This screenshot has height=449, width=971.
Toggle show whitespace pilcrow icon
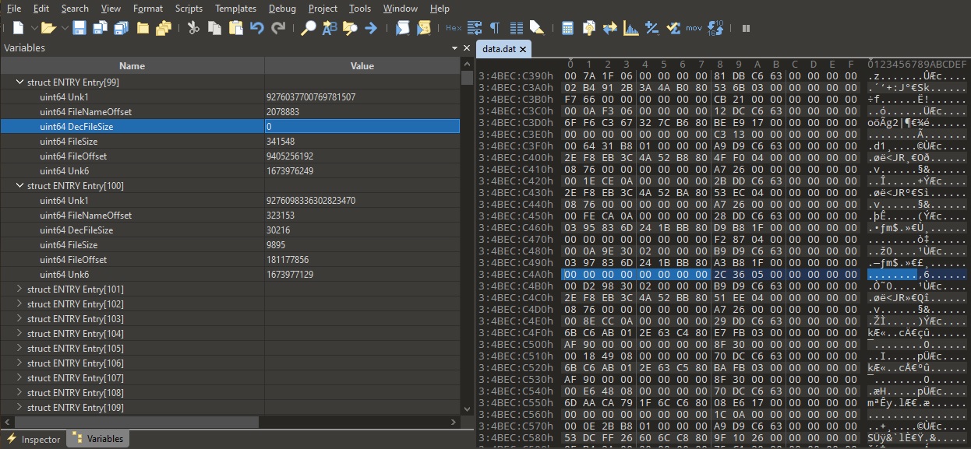pos(496,28)
